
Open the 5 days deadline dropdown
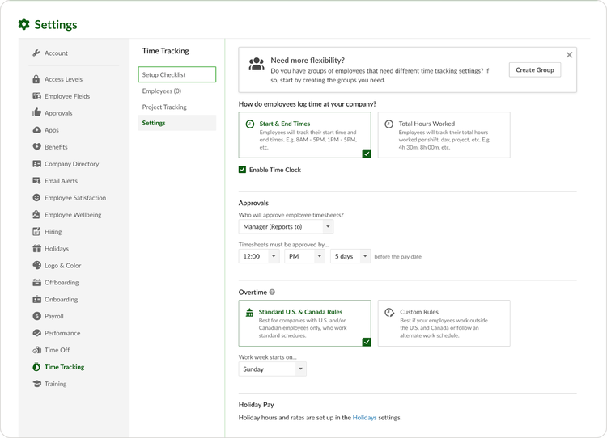(350, 256)
